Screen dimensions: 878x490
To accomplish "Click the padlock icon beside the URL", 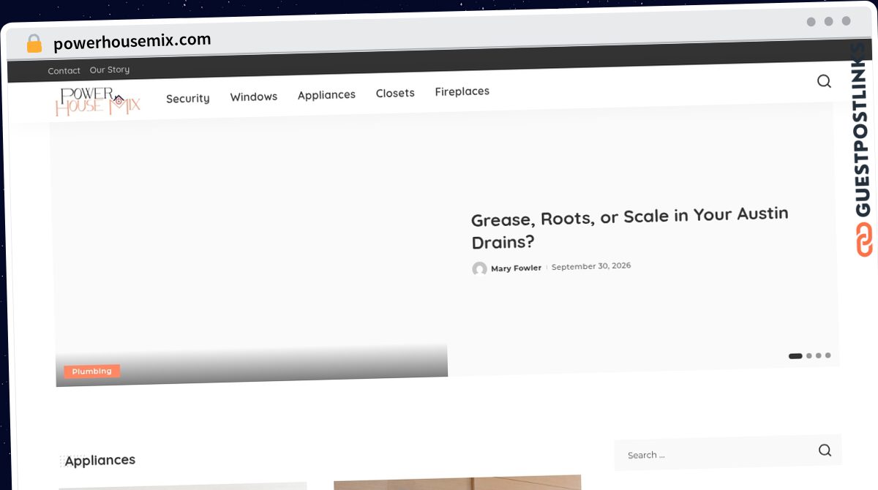I will (x=34, y=44).
